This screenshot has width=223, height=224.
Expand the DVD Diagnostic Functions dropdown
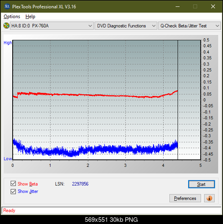125,26
